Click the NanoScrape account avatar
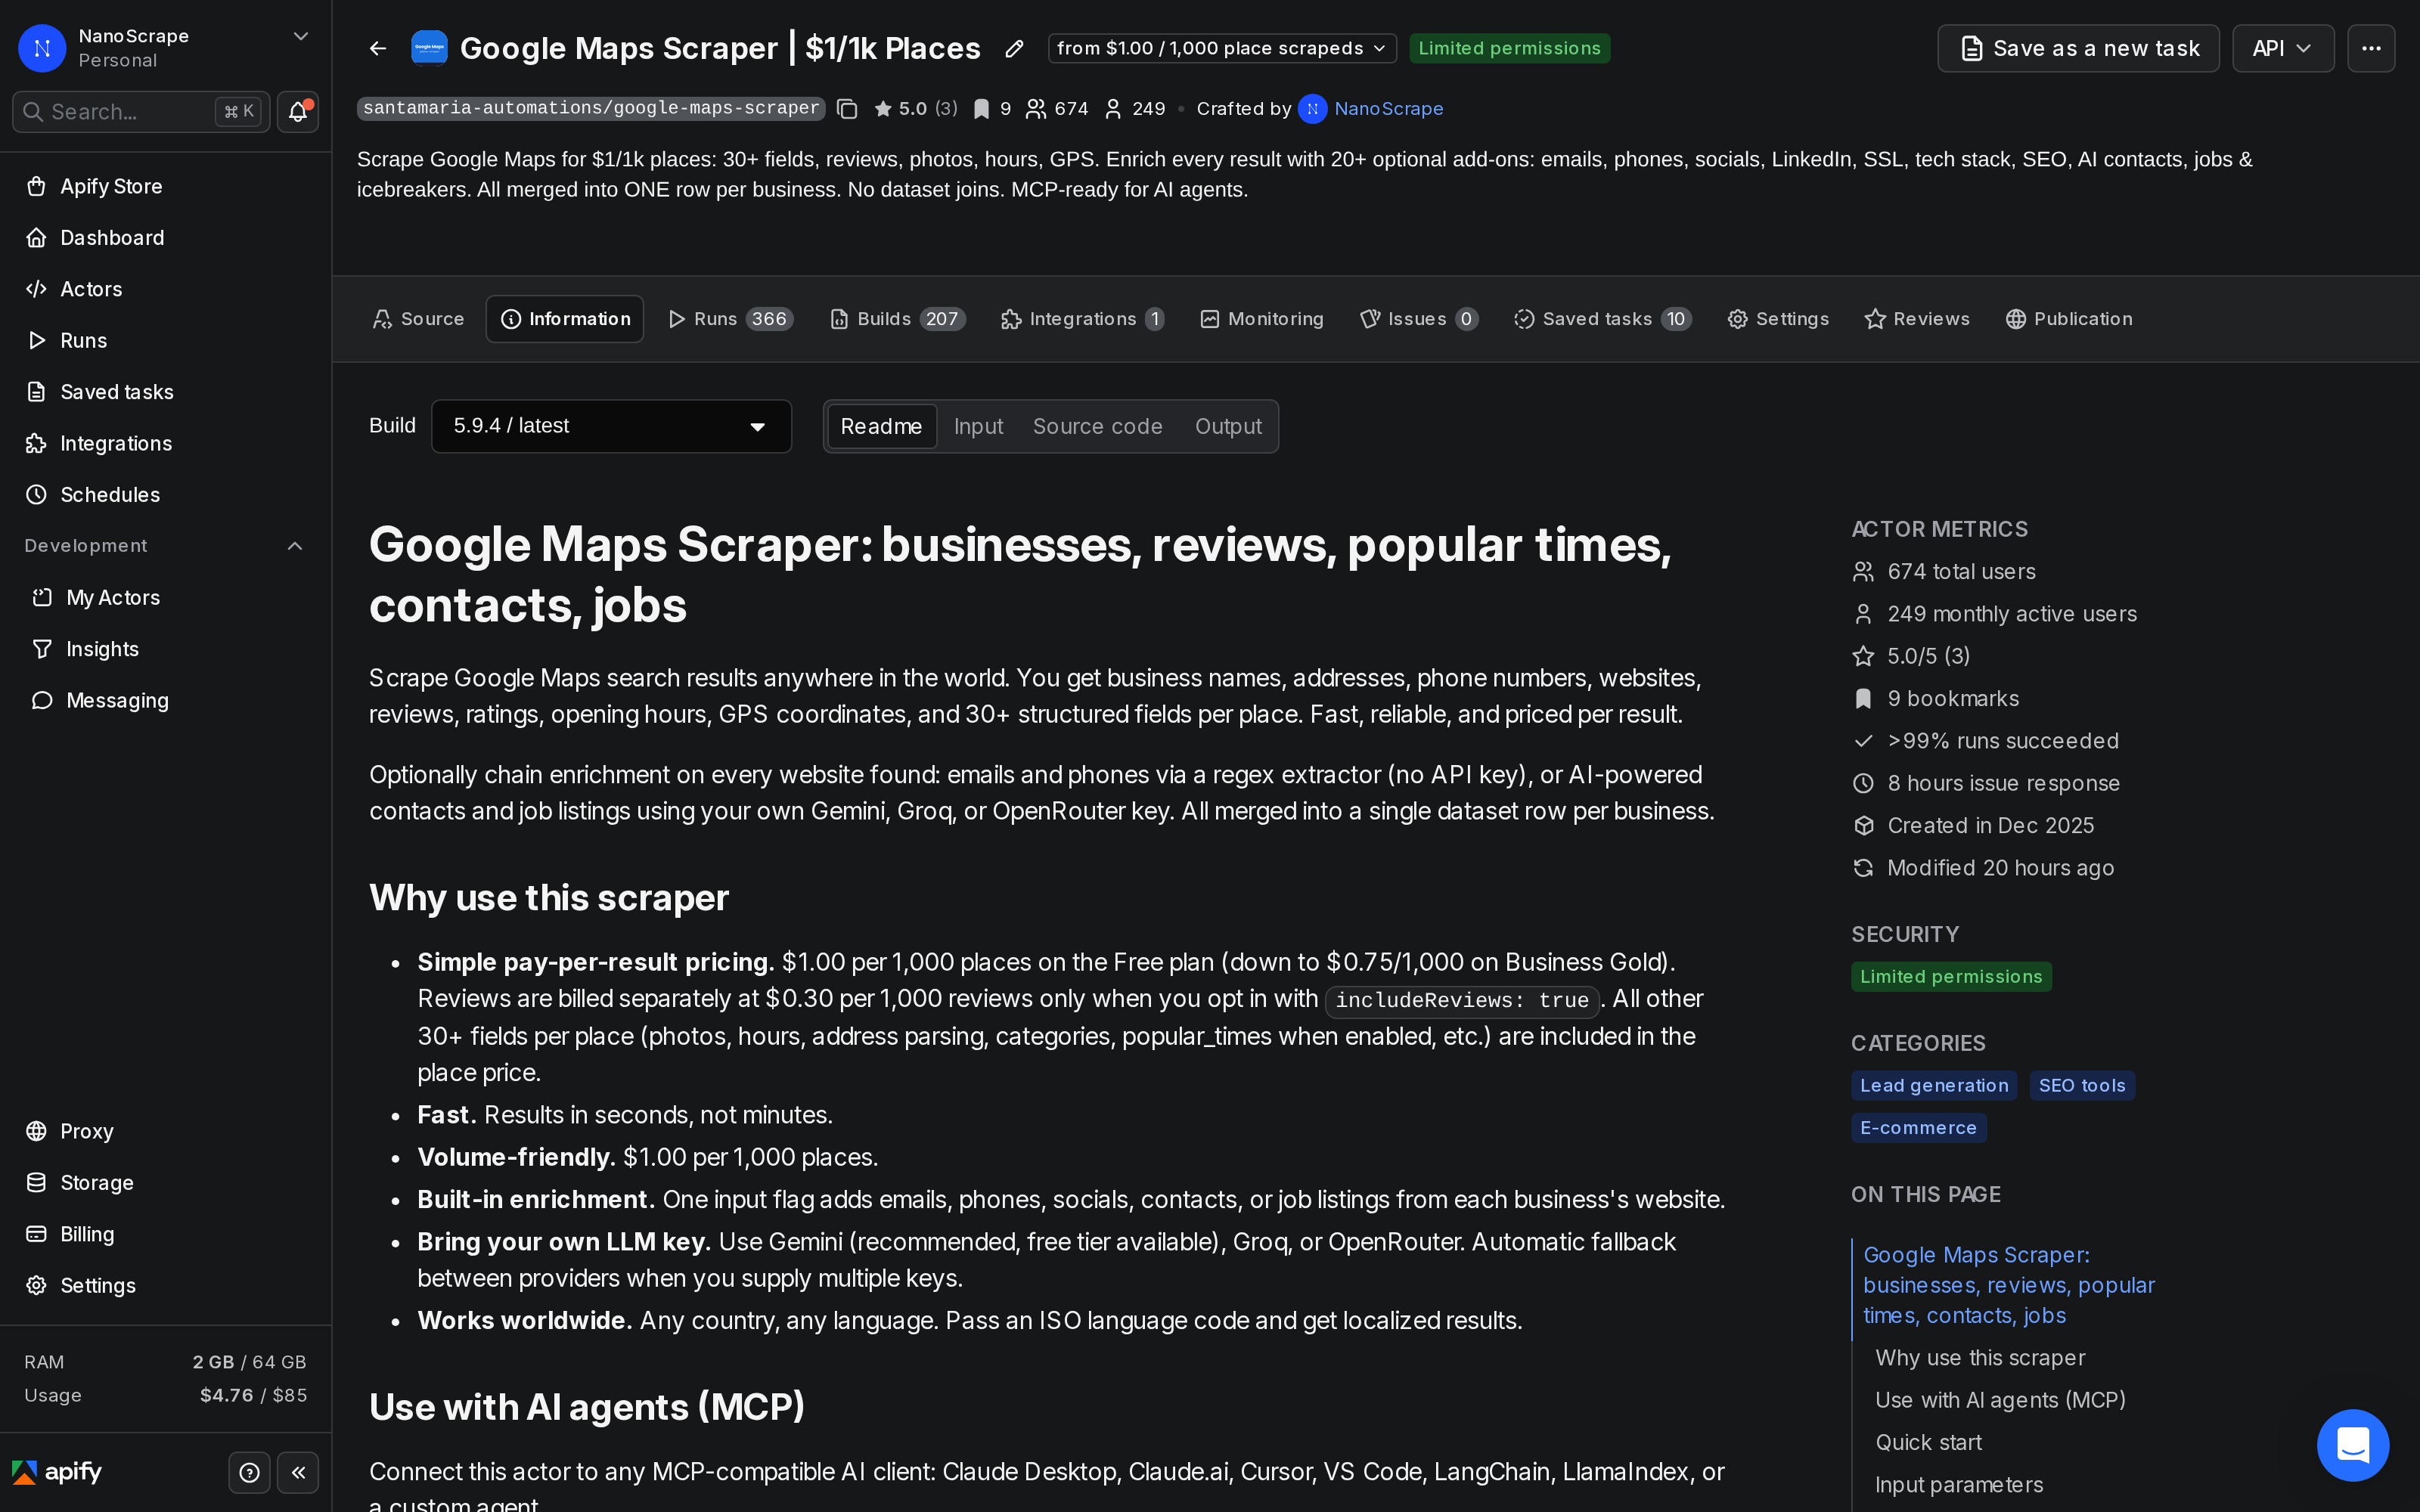This screenshot has width=2420, height=1512. click(42, 48)
